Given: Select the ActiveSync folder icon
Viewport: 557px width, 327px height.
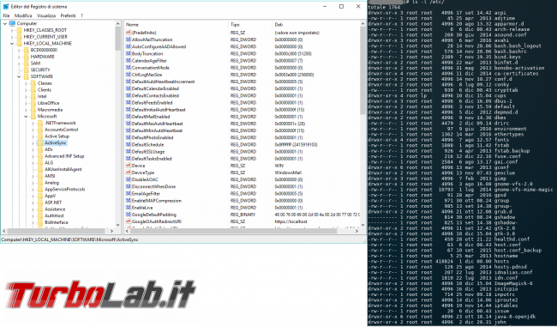Looking at the screenshot, I should pos(40,143).
